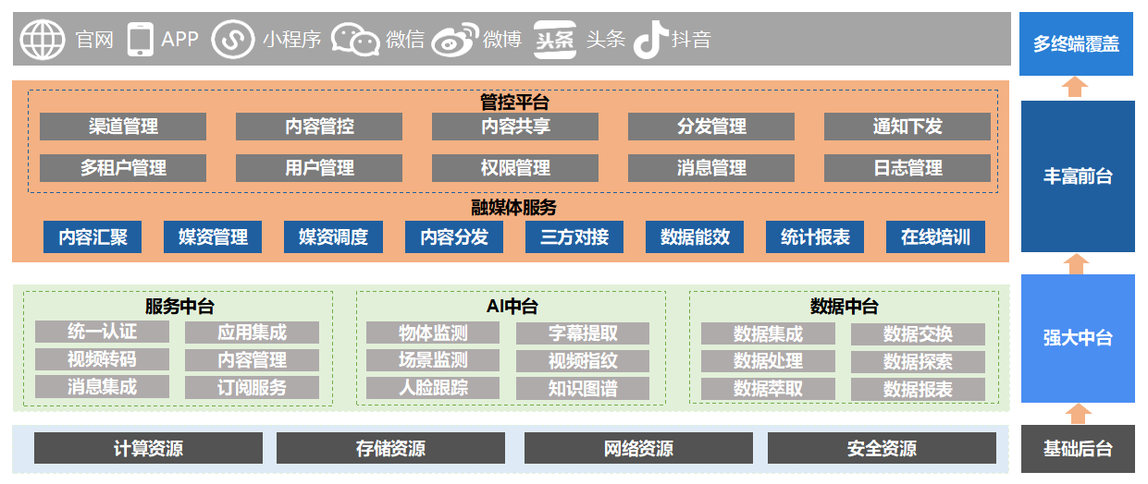
Task: Select the 多租户管理 box
Action: point(123,168)
